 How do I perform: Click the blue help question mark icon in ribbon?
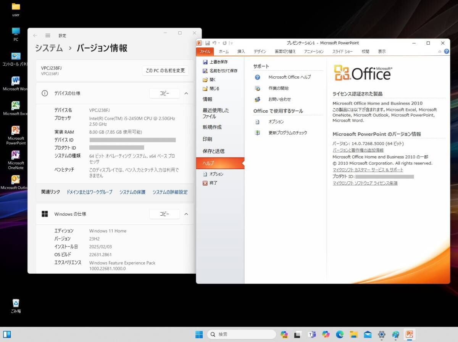[x=446, y=51]
